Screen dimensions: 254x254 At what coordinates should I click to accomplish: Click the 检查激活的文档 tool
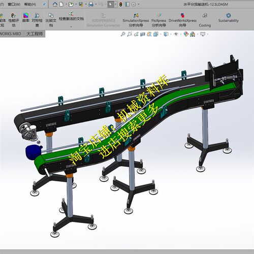click(x=71, y=16)
